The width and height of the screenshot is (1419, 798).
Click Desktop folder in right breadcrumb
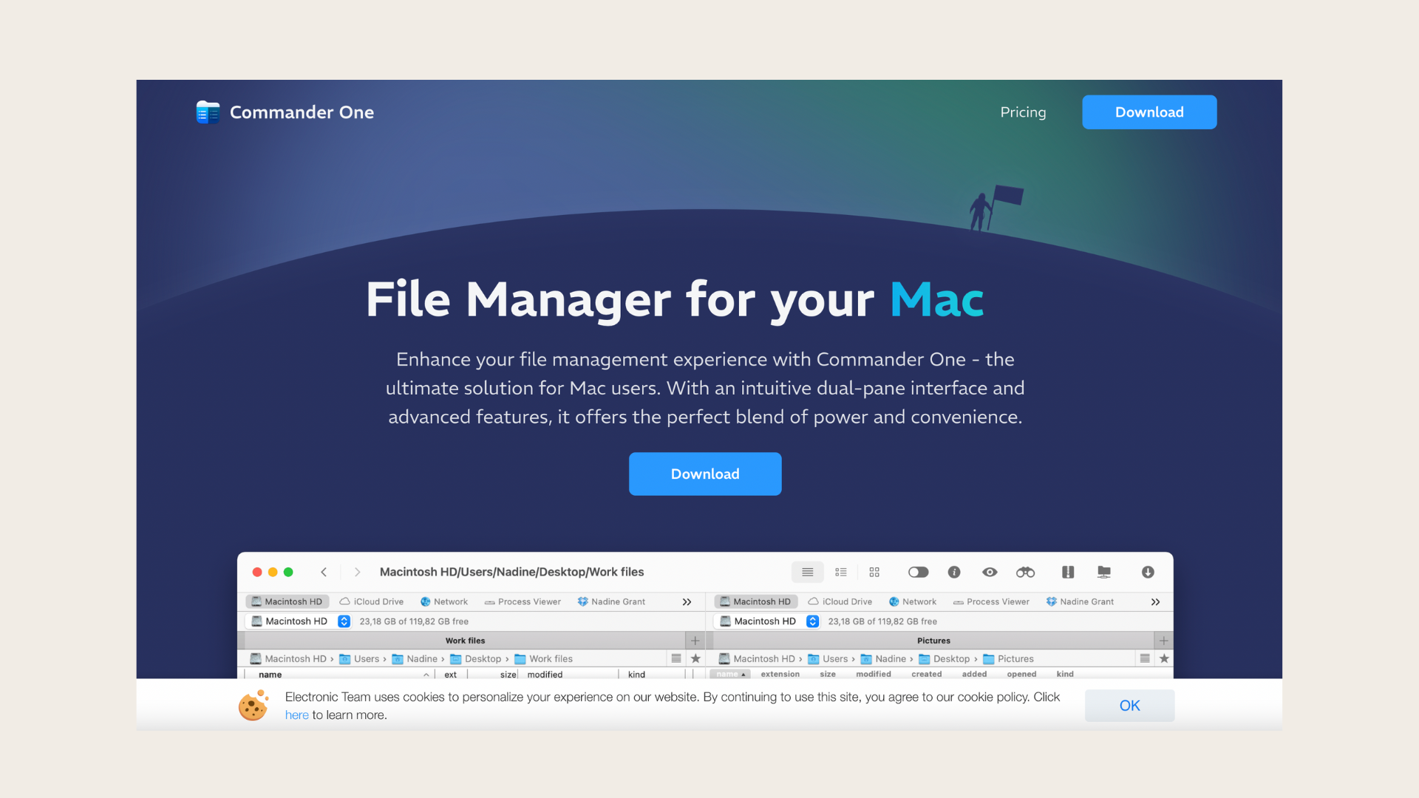pyautogui.click(x=945, y=658)
